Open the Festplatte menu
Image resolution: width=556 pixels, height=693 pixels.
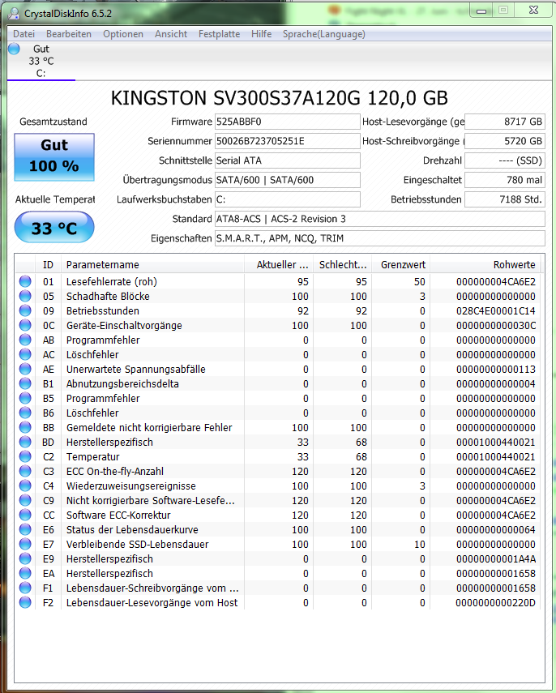click(219, 34)
